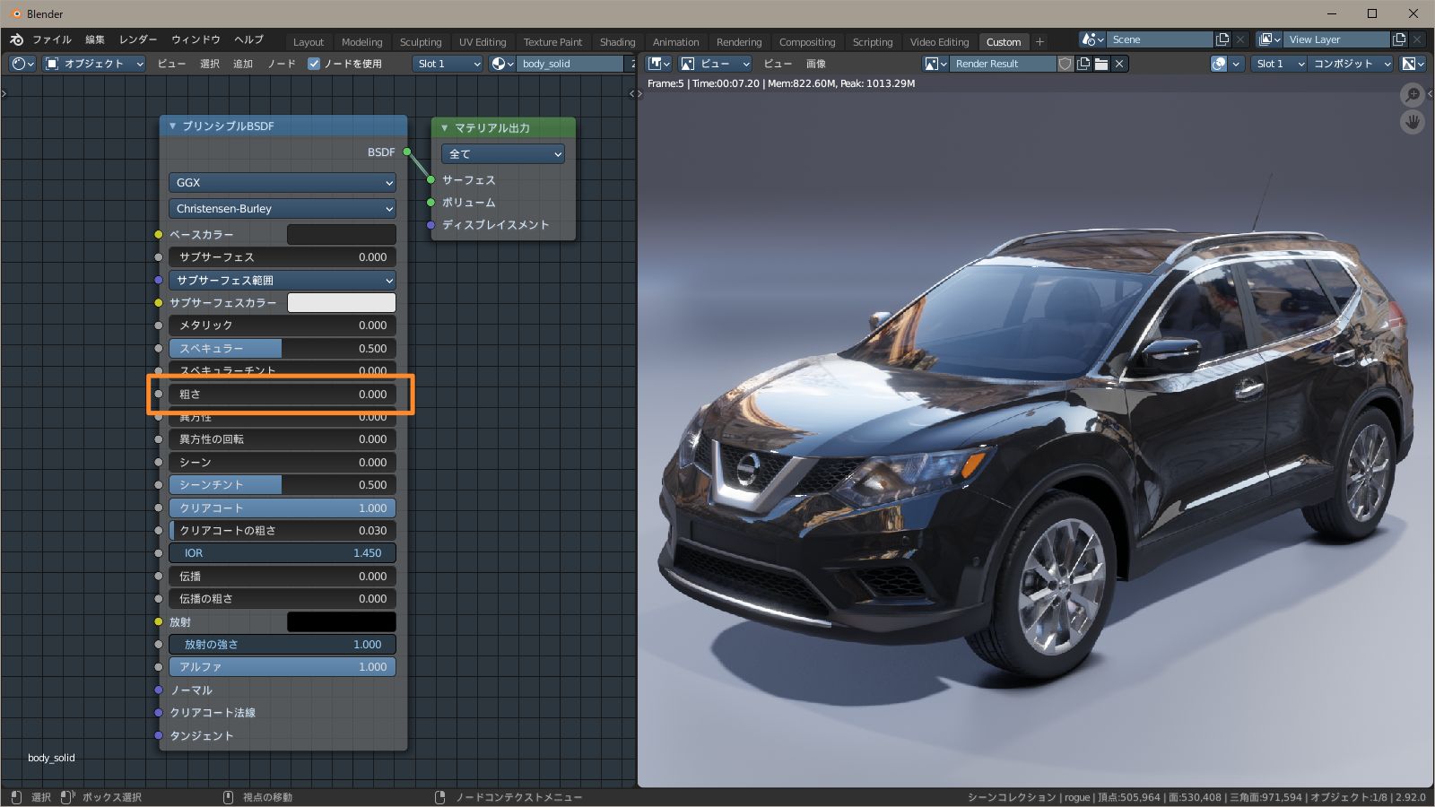
Task: Click the クリアコート slider
Action: [x=283, y=508]
